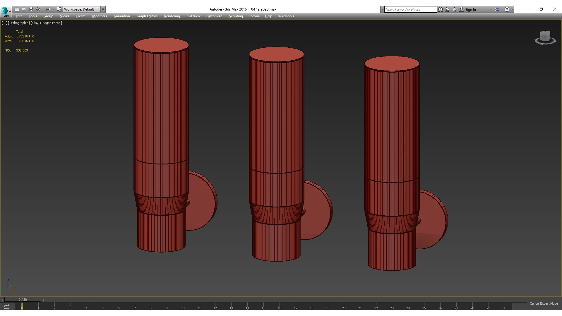Open the Workspace: Default dropdown
The height and width of the screenshot is (316, 562).
click(82, 9)
